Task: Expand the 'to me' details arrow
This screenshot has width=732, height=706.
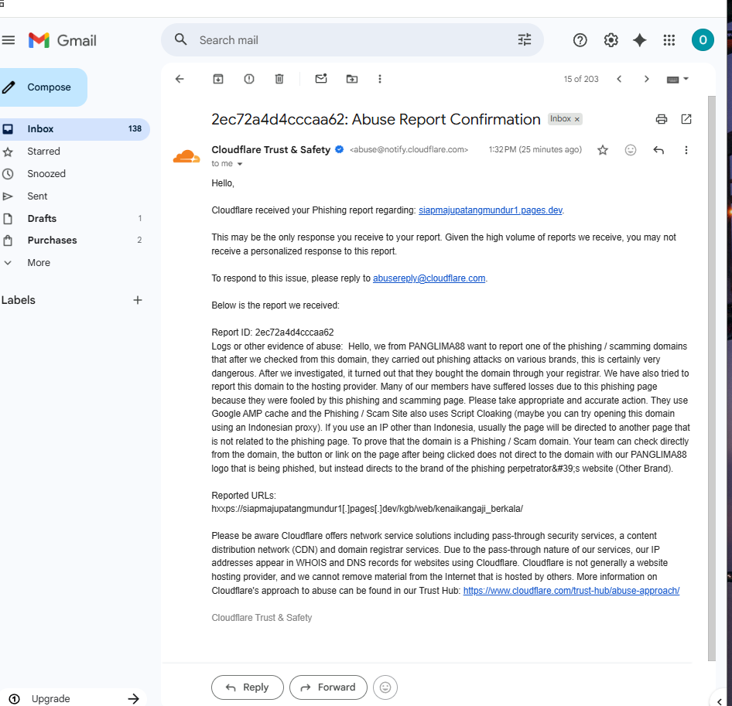Action: (240, 164)
